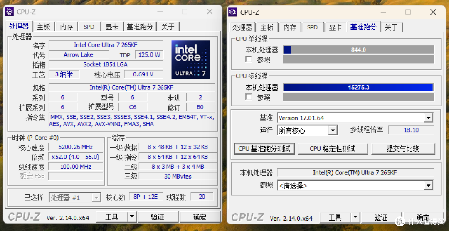Select 显卡 tab in right window
Image resolution: width=449 pixels, height=231 pixels.
tap(336, 27)
